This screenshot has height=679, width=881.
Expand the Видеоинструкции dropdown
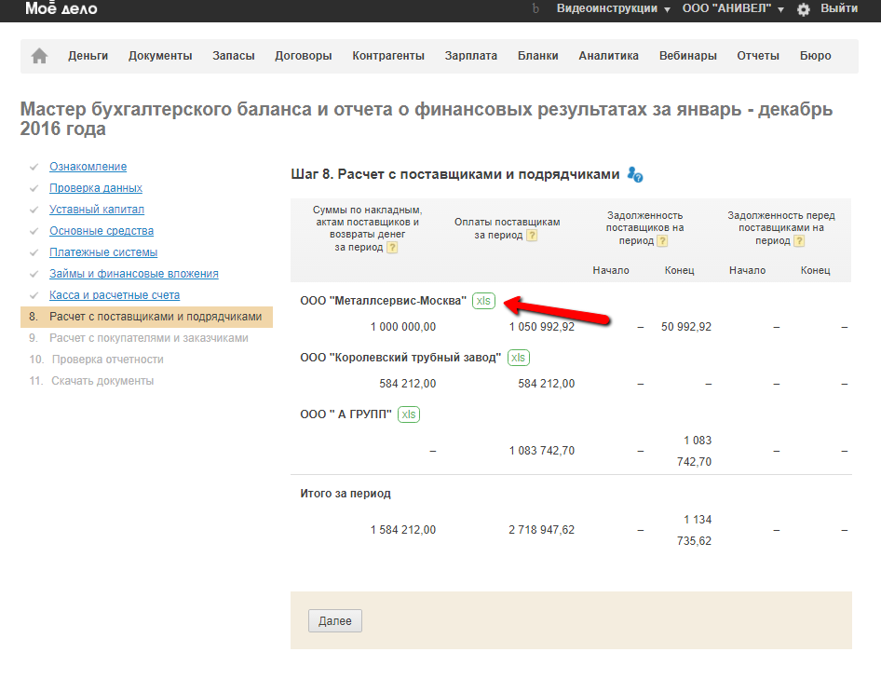click(x=613, y=8)
